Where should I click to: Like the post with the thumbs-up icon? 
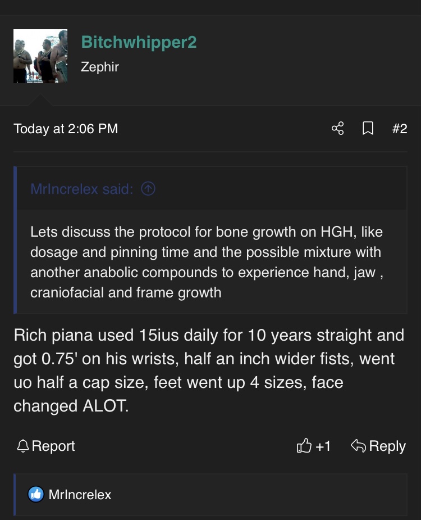click(304, 446)
